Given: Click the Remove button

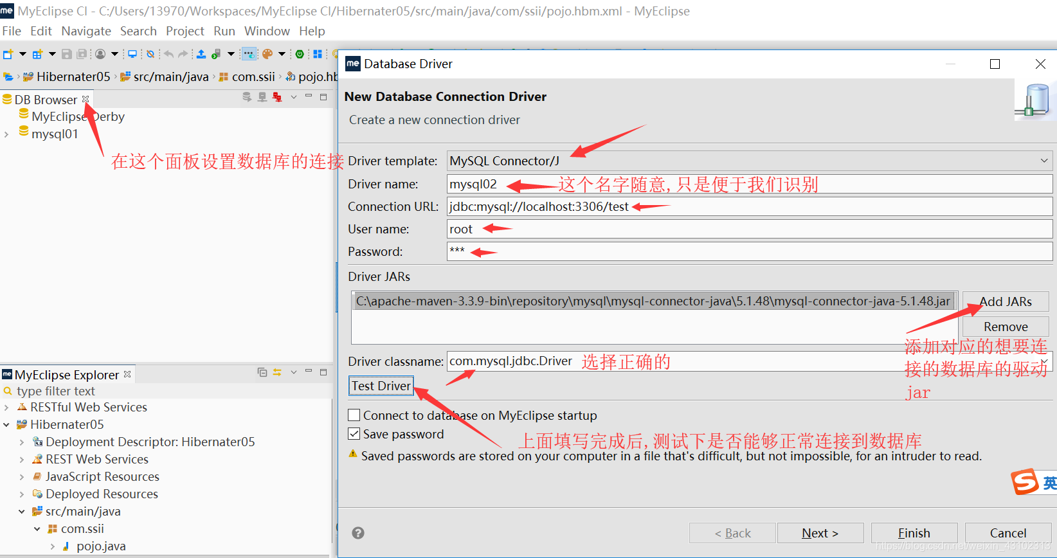Looking at the screenshot, I should [1006, 327].
